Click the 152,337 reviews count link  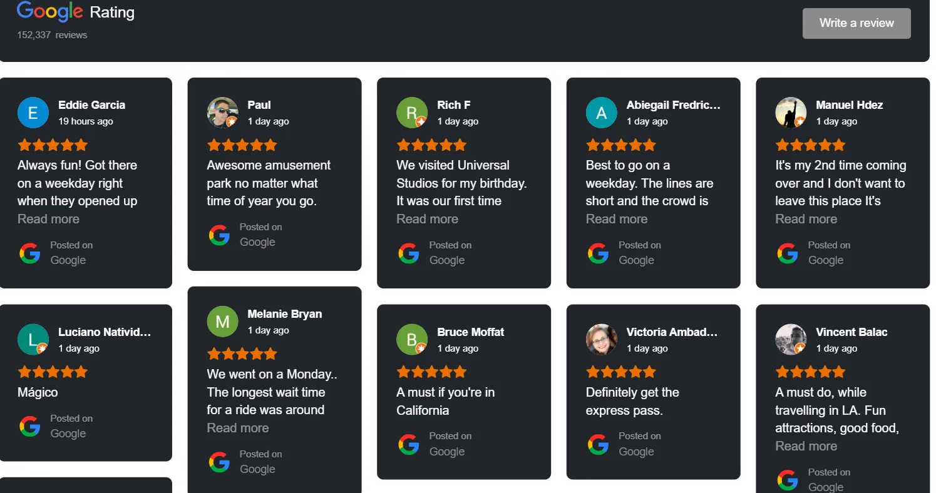pos(51,35)
